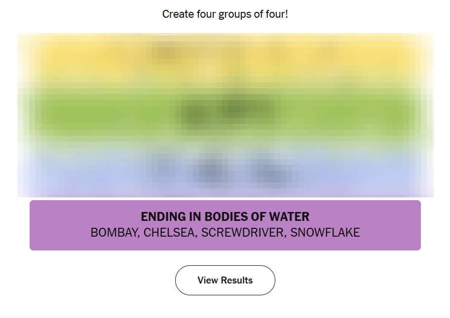This screenshot has width=450, height=318.
Task: Click the 'ENDING IN BODIES OF WATER' title
Action: [x=225, y=216]
